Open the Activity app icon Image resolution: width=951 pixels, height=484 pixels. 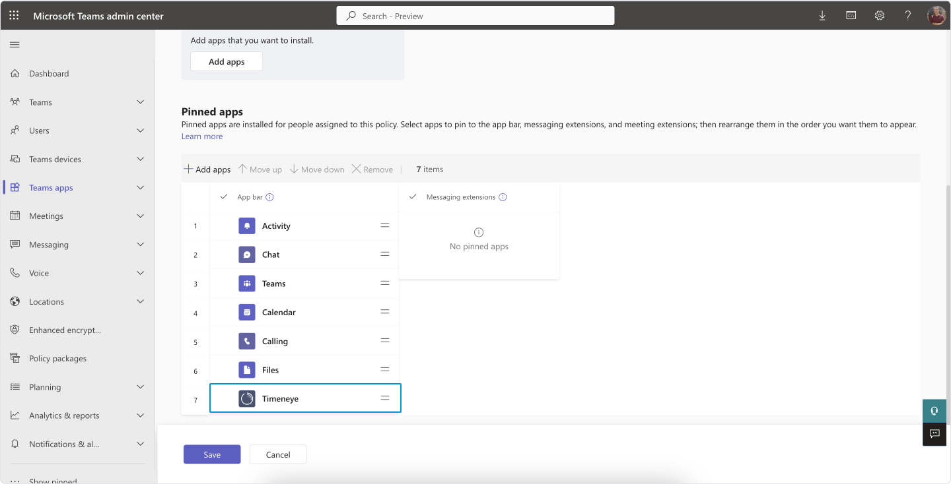pos(246,225)
